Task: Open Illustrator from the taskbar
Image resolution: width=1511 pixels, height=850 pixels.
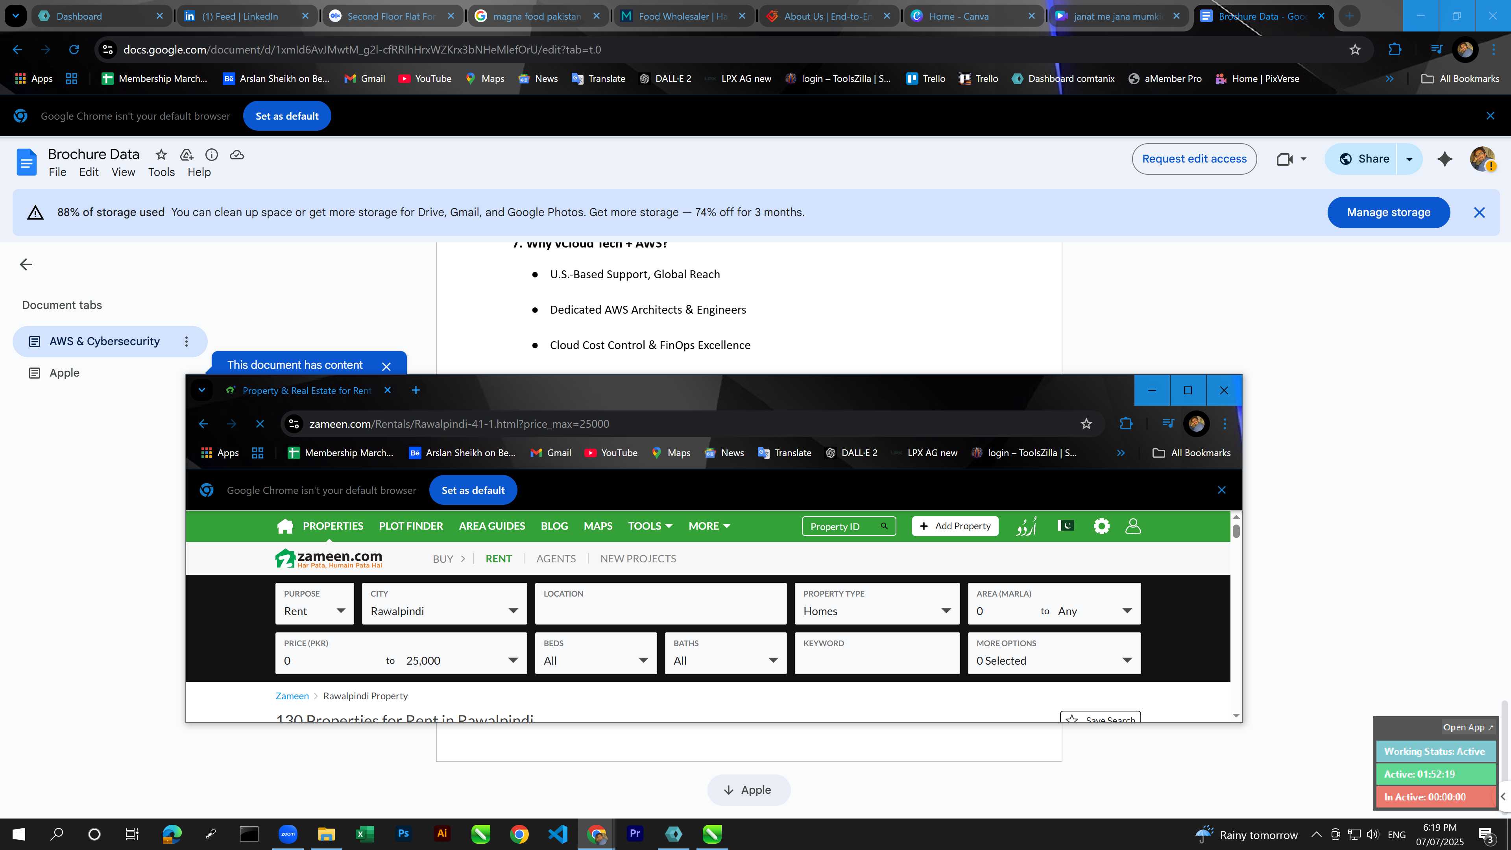Action: 441,833
